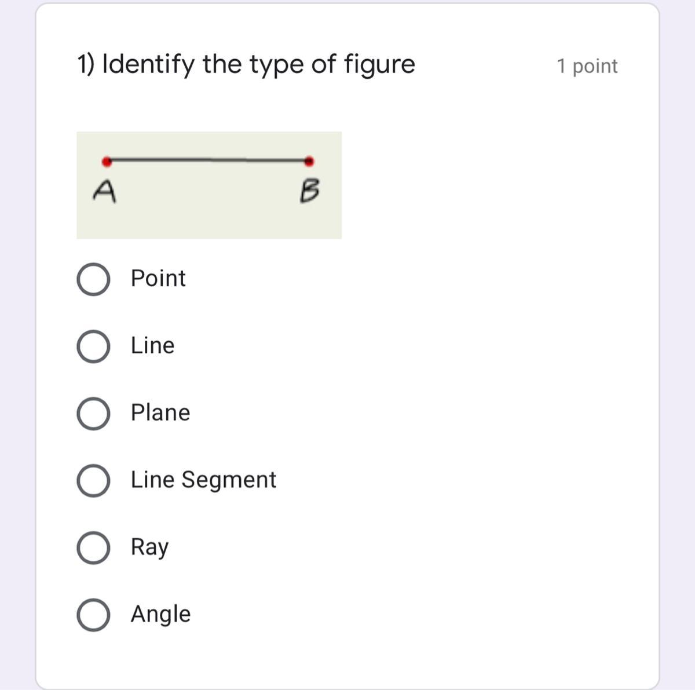Click the 'Plane' option label text
Viewport: 695px width, 690px height.
click(x=160, y=413)
